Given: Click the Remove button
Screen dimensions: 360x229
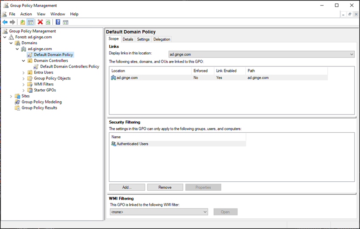Looking at the screenshot, I should click(x=165, y=187).
